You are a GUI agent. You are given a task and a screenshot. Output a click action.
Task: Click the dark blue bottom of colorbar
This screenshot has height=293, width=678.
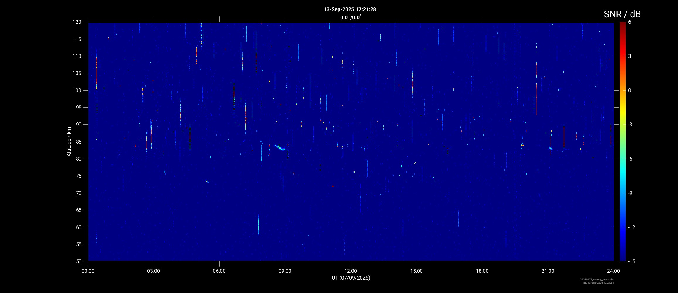622,258
